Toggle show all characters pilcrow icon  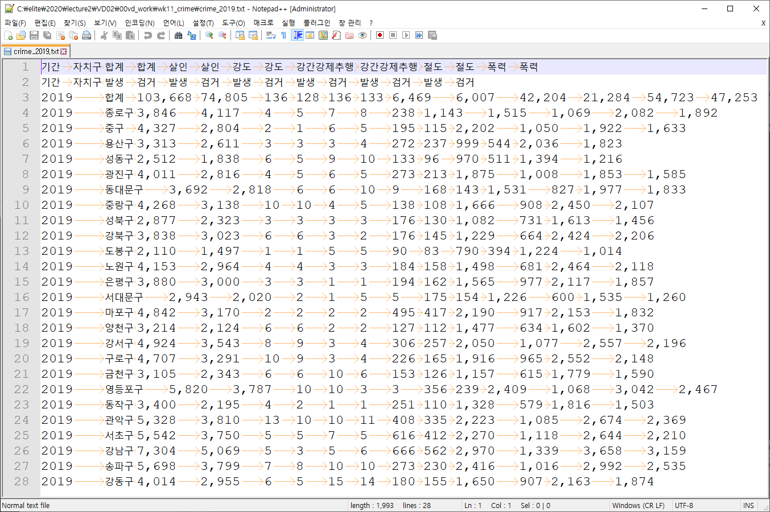[x=284, y=35]
